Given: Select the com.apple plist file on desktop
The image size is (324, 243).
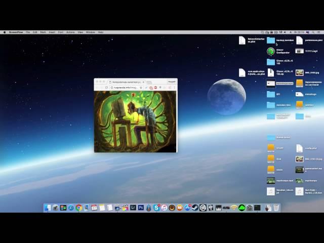Looking at the screenshot, I should click(x=242, y=72).
